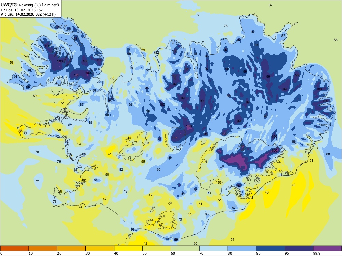Click the humidity value '83' in the south
342x256 pixels.
pos(207,214)
